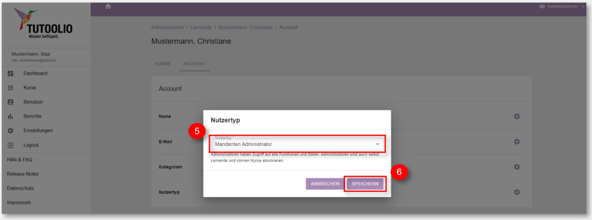
Task: Click Administrieren in the breadcrumb
Action: [x=168, y=28]
